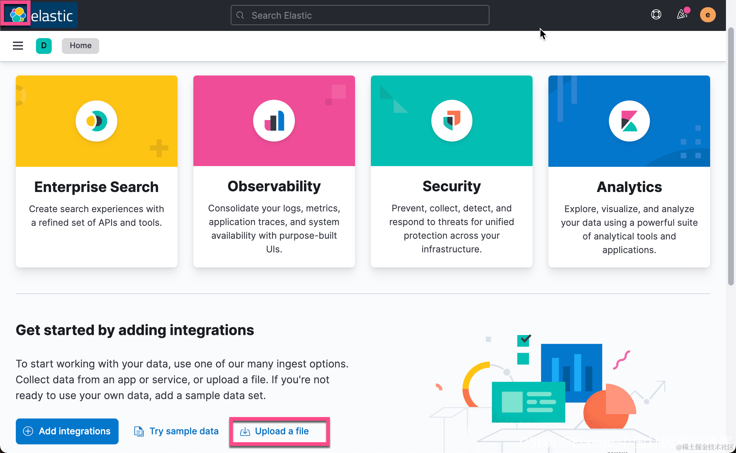Click the Kibana Analytics icon

(629, 121)
